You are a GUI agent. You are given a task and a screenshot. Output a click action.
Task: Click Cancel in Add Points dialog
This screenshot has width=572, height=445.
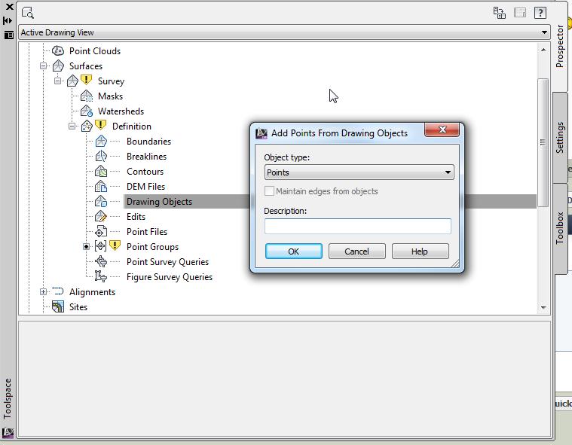(356, 251)
